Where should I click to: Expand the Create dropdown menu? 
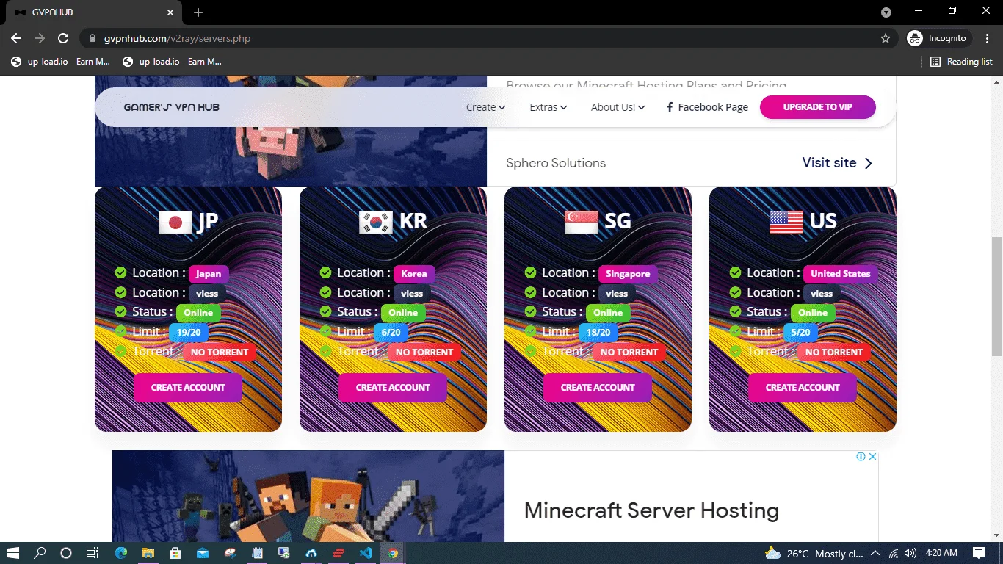click(486, 107)
